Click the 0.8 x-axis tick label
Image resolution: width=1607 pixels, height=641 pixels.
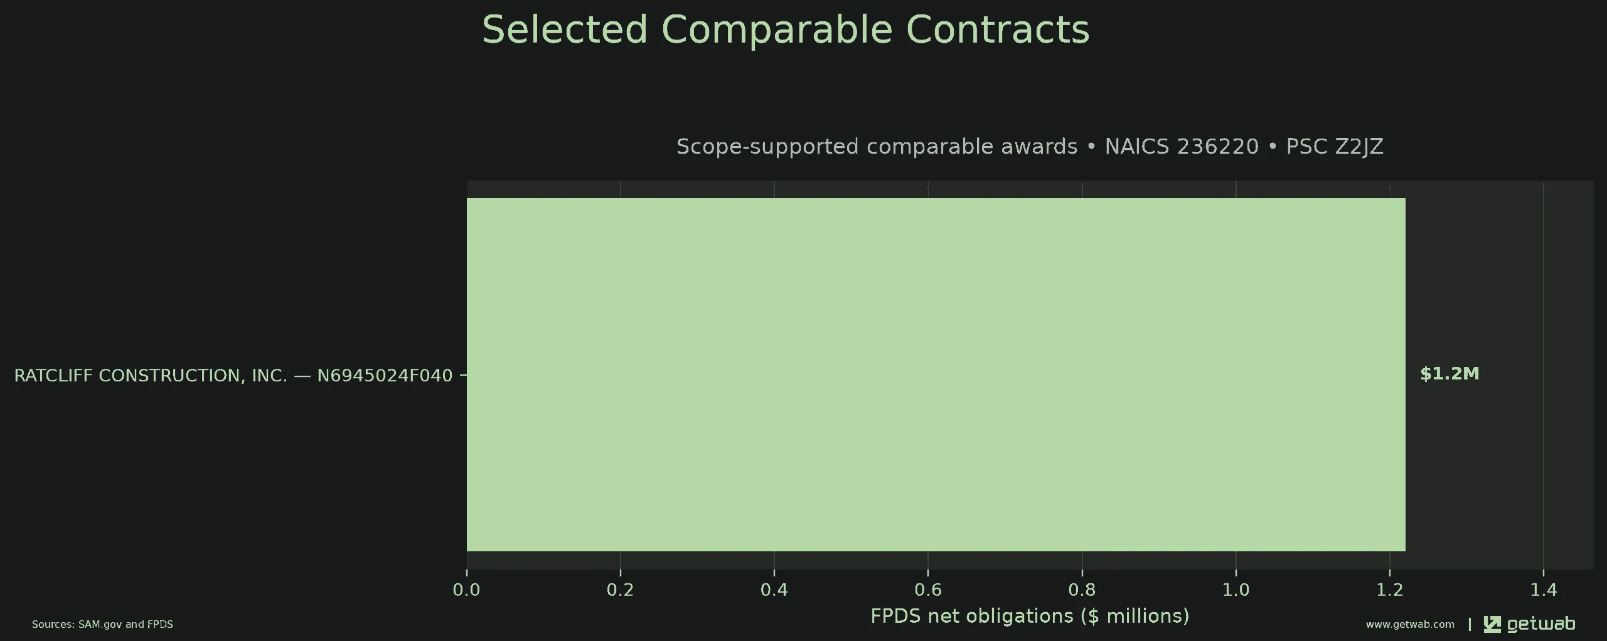point(1082,590)
